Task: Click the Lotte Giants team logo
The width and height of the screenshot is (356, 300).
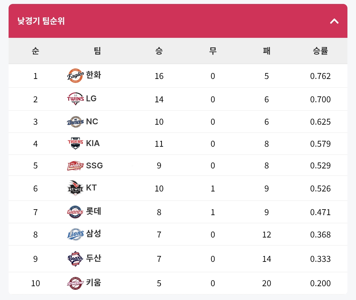Action: coord(75,212)
